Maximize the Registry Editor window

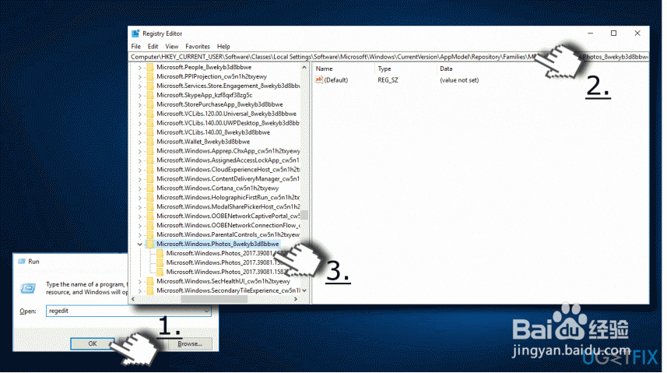(x=613, y=33)
